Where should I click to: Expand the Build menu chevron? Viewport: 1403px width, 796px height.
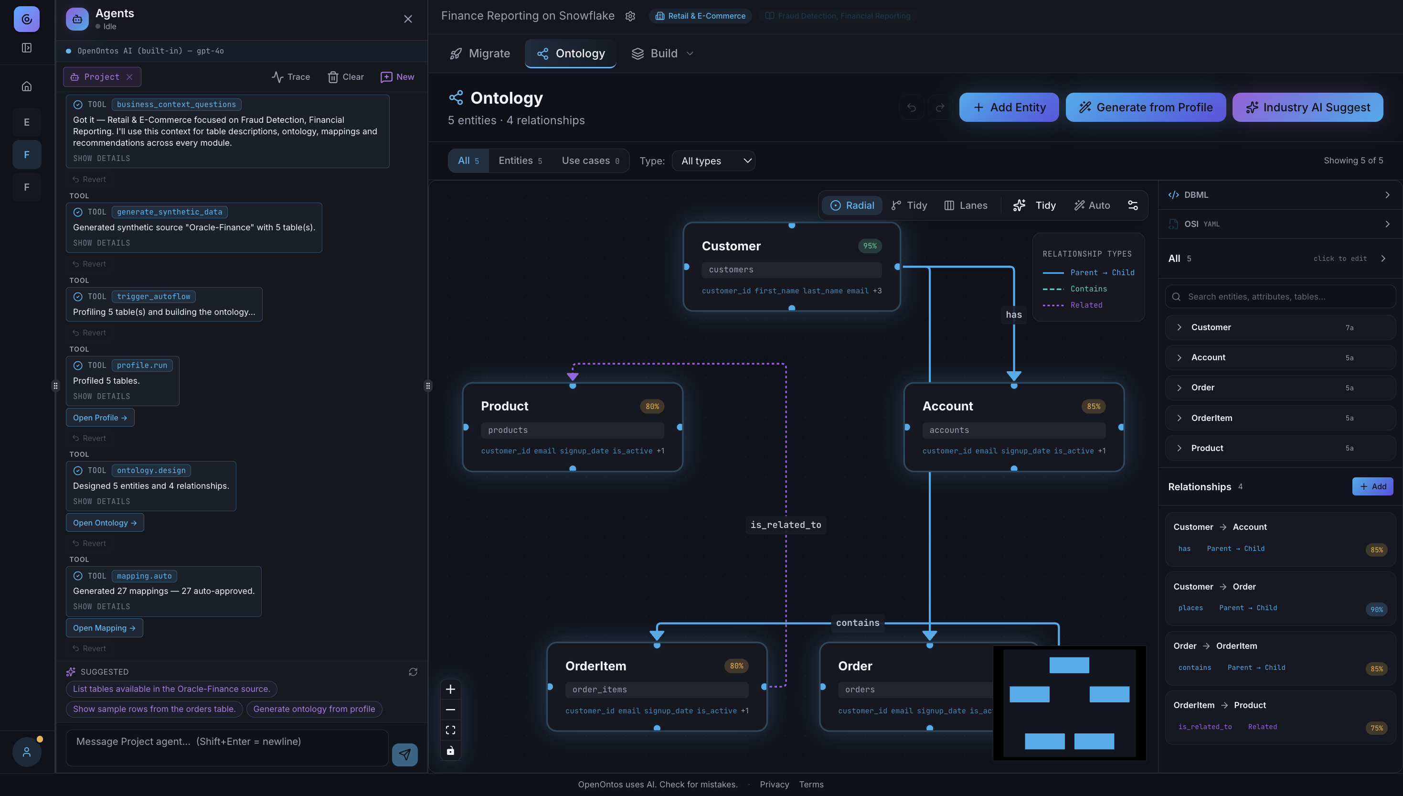coord(690,54)
